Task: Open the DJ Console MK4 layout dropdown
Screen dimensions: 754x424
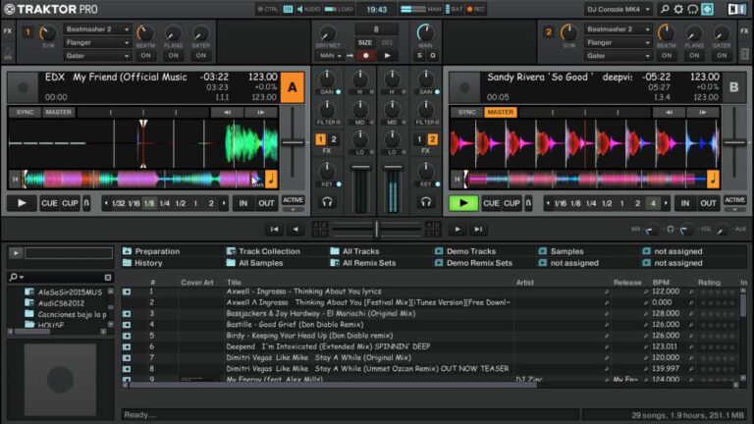Action: pos(619,9)
